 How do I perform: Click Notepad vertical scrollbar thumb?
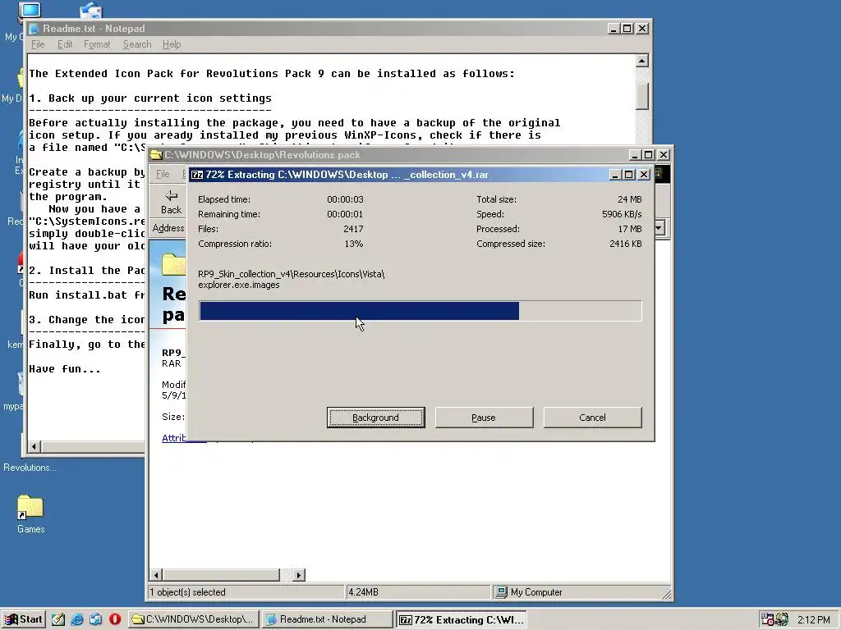point(641,97)
